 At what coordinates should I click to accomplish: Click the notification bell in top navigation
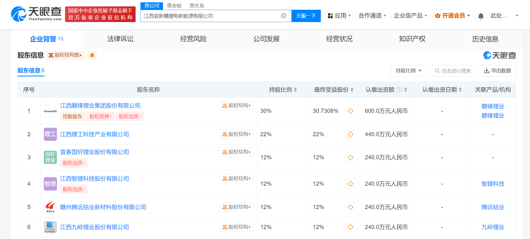(481, 16)
